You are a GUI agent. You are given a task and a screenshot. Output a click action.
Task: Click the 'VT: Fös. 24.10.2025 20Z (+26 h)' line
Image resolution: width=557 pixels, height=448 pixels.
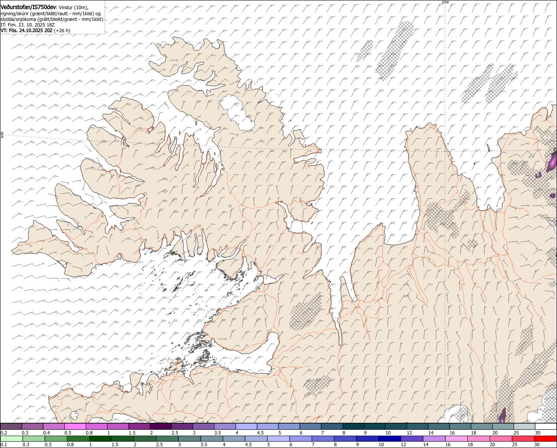(x=35, y=30)
